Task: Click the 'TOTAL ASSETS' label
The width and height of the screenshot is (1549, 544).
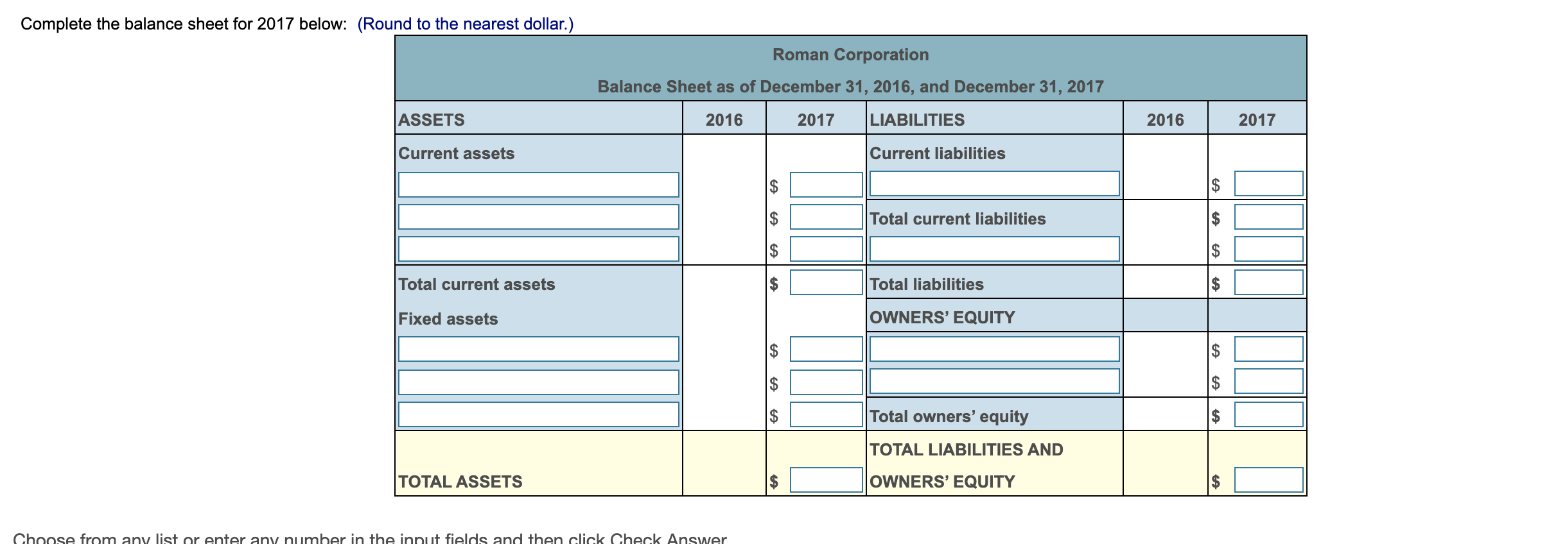Action: point(460,482)
